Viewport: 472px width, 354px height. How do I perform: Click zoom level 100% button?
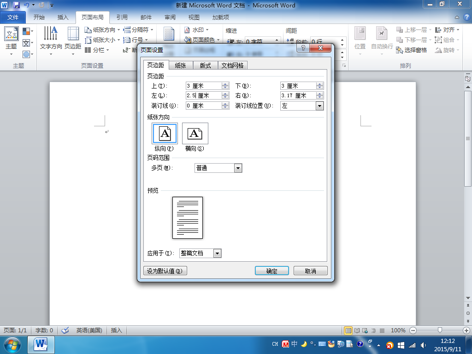(x=398, y=330)
